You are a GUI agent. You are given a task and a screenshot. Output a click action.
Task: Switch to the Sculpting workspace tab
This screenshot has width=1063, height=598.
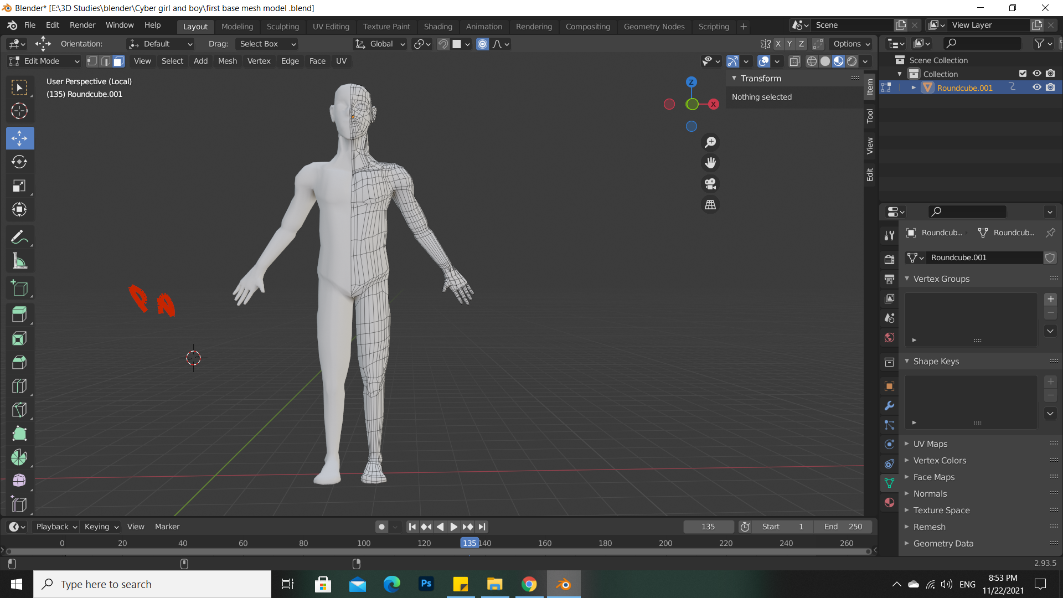282,26
